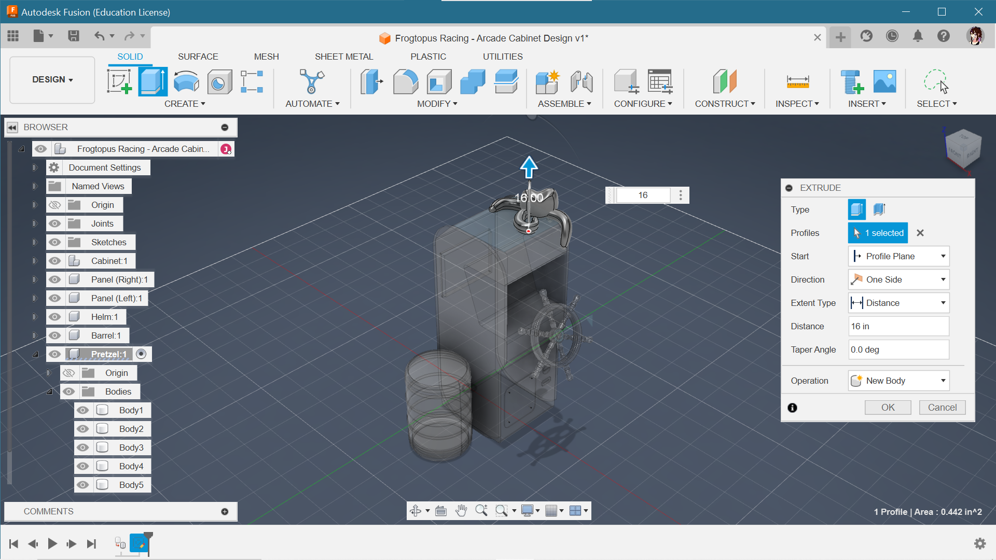
Task: Click the Distance 16 in field
Action: pos(898,326)
